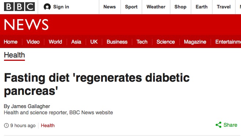
Task: Go to Shop in the top navigation
Action: 180,7
